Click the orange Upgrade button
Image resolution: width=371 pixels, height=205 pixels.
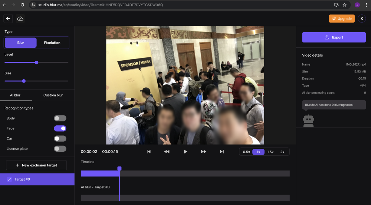(x=342, y=19)
